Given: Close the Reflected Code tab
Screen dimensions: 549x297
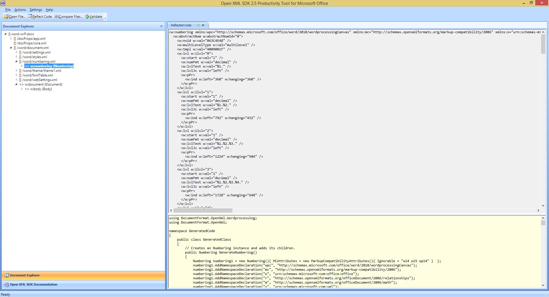Looking at the screenshot, I should 203,25.
